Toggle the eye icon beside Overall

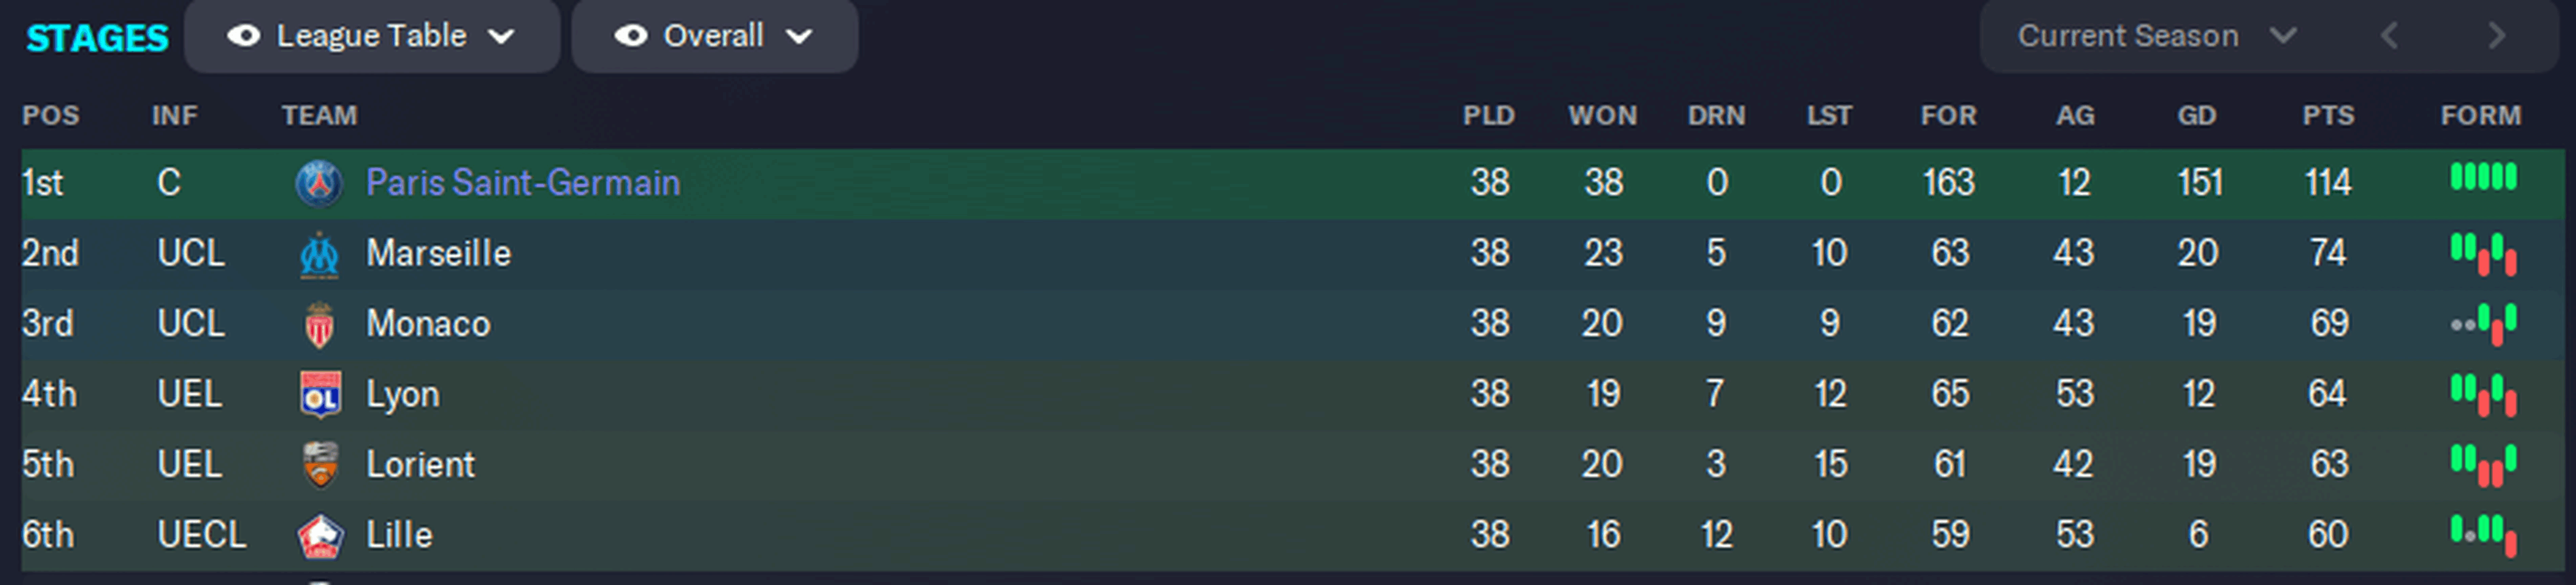point(630,36)
